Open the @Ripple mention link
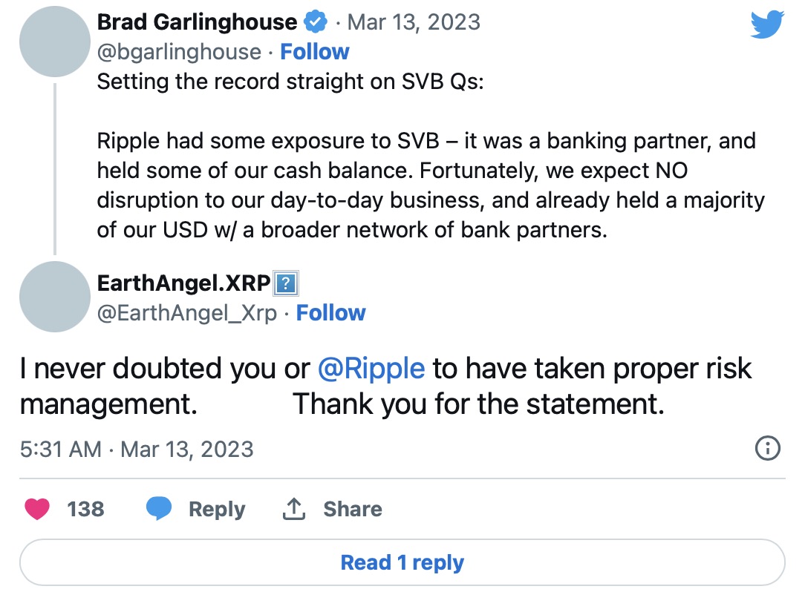 tap(371, 369)
